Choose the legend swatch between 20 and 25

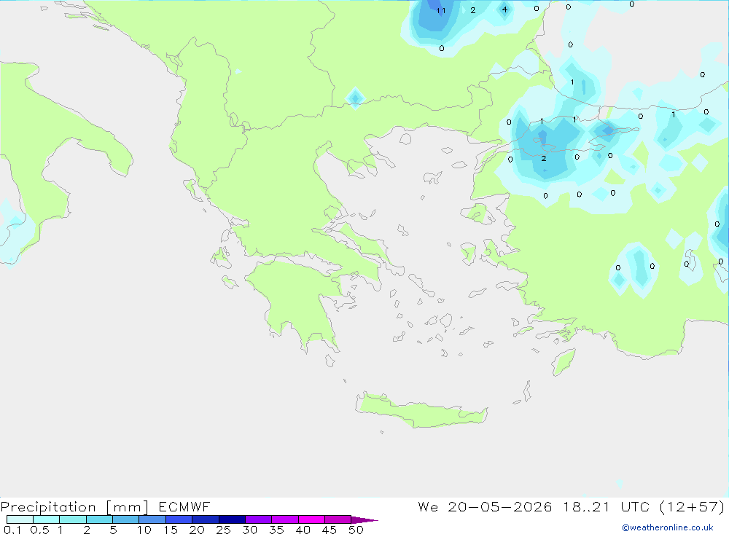point(206,519)
